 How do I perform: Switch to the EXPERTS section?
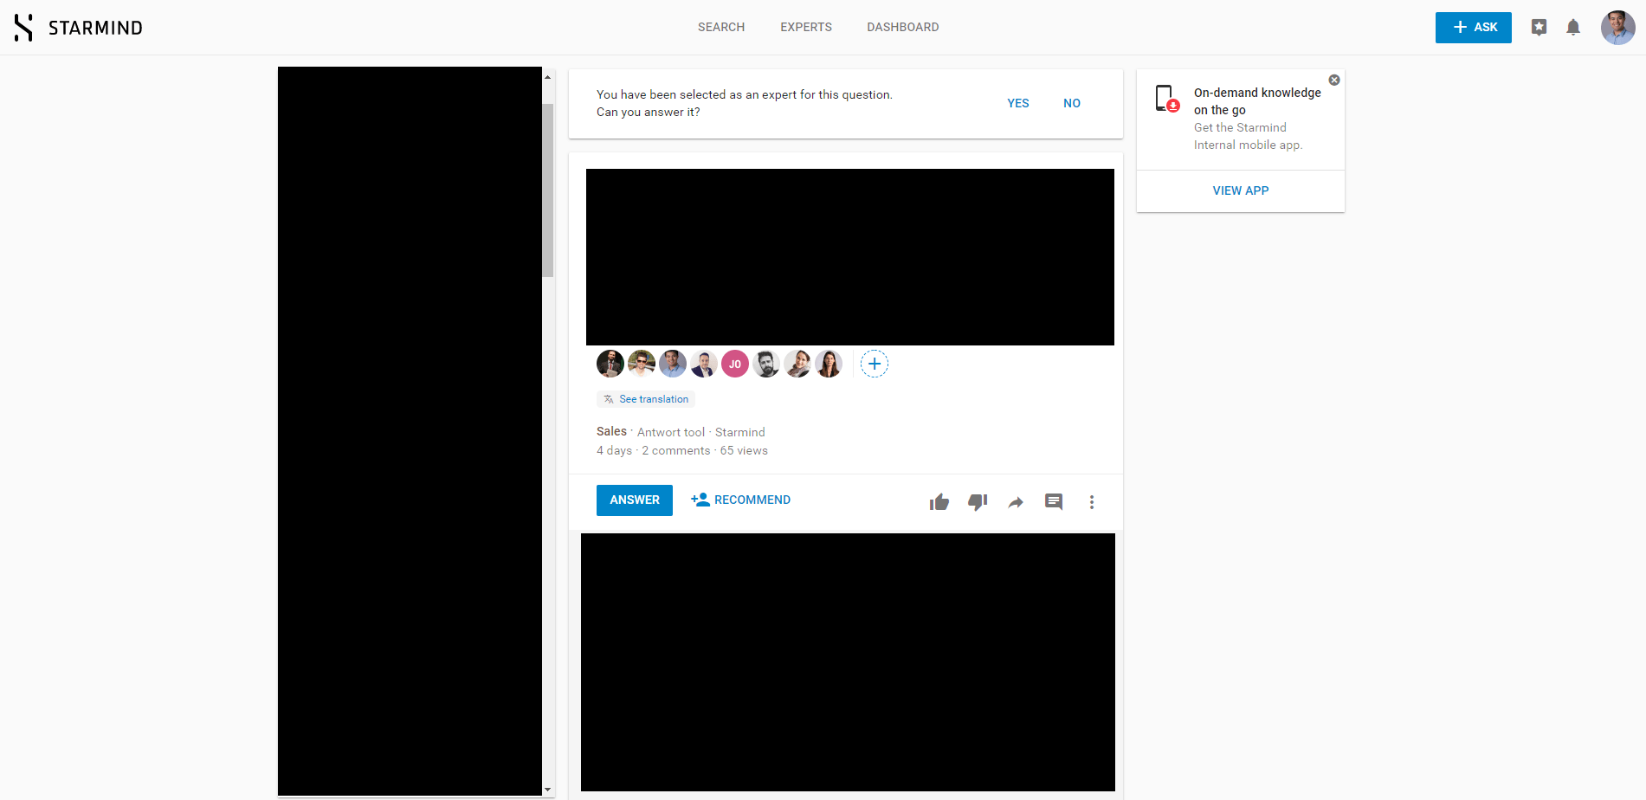click(x=805, y=27)
